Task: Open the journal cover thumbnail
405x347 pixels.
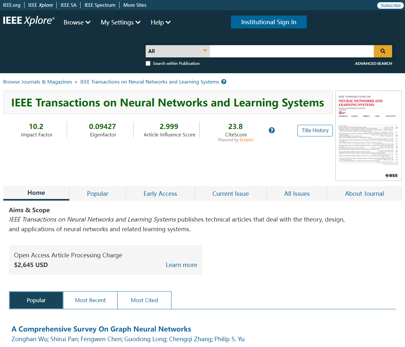Action: click(x=369, y=136)
